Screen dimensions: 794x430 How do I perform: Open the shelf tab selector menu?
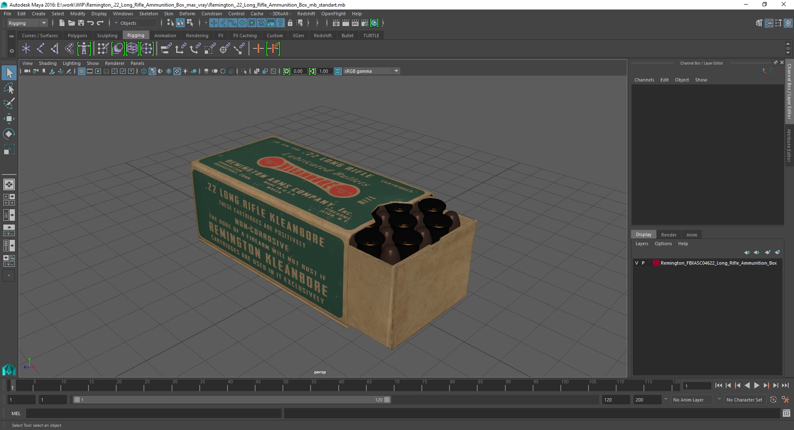coord(12,36)
